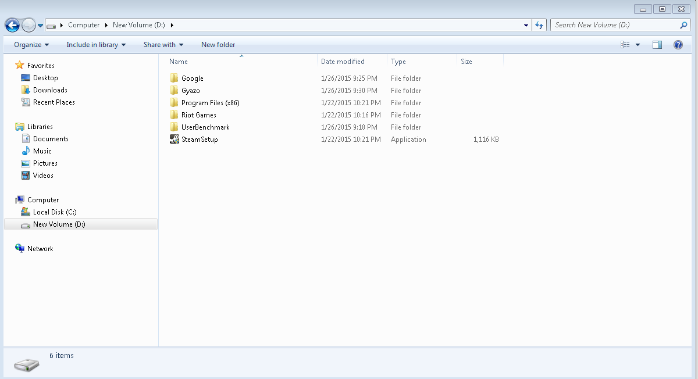This screenshot has width=698, height=379.
Task: Open Desktop in Favorites
Action: tap(45, 78)
